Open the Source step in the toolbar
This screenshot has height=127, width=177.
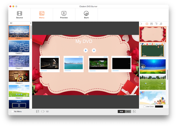19,15
